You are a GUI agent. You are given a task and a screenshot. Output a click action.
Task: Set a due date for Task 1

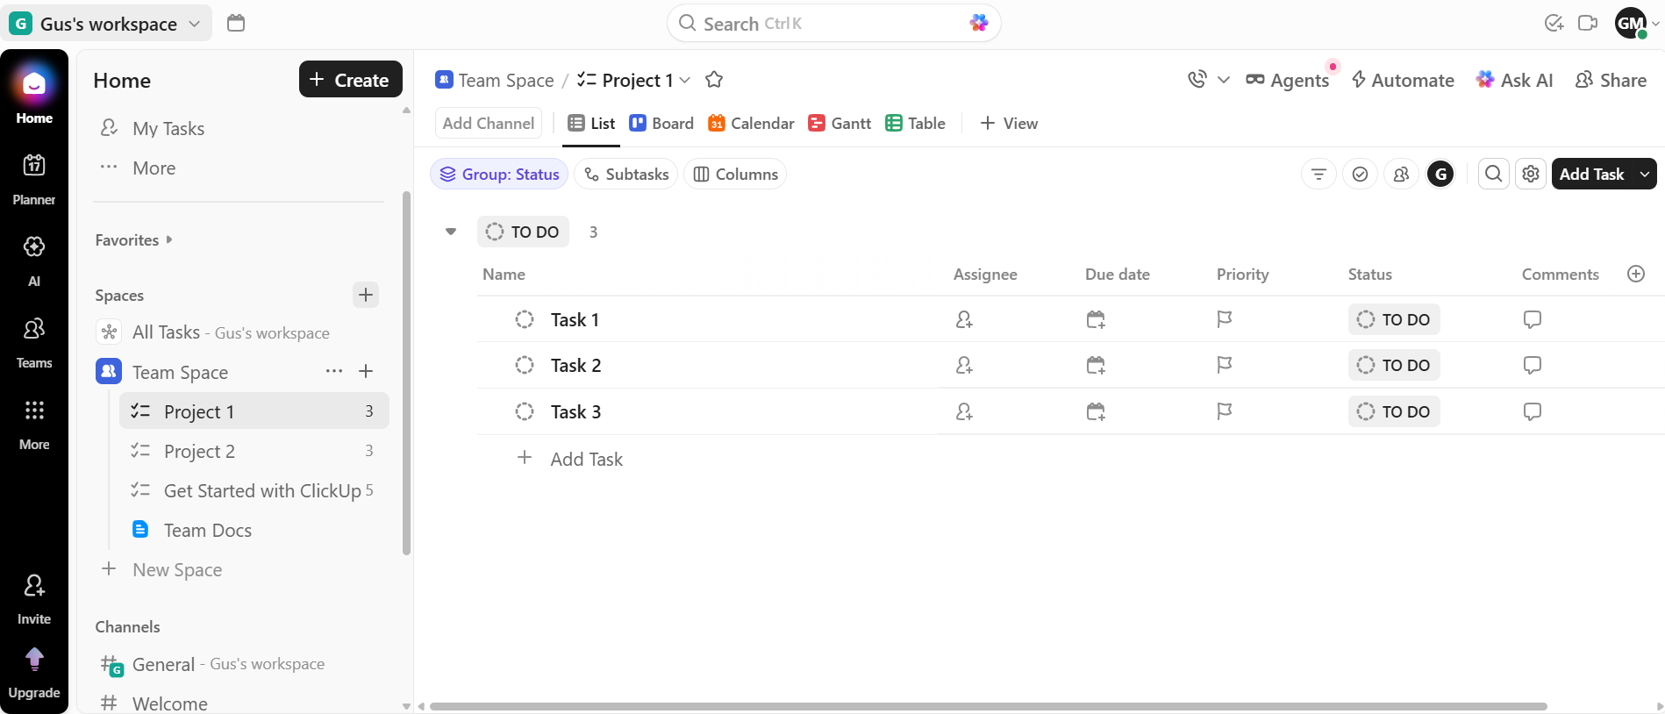click(1096, 319)
